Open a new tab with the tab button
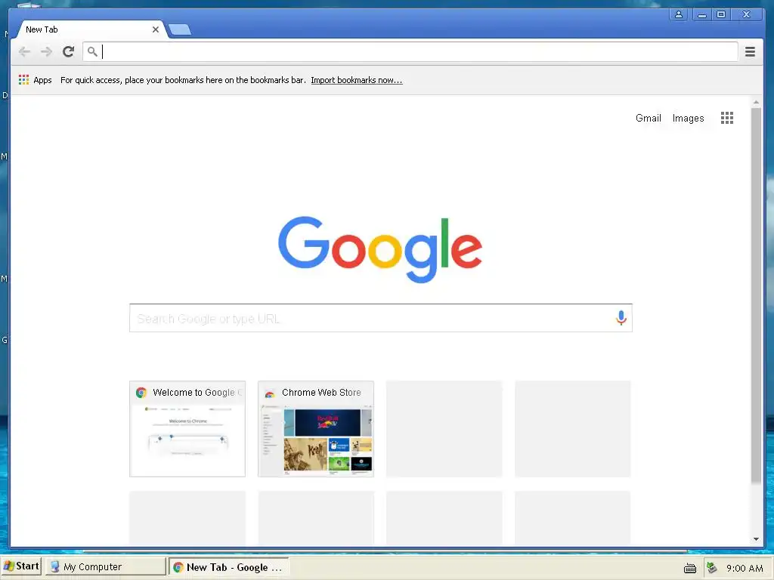The height and width of the screenshot is (580, 774). click(180, 29)
